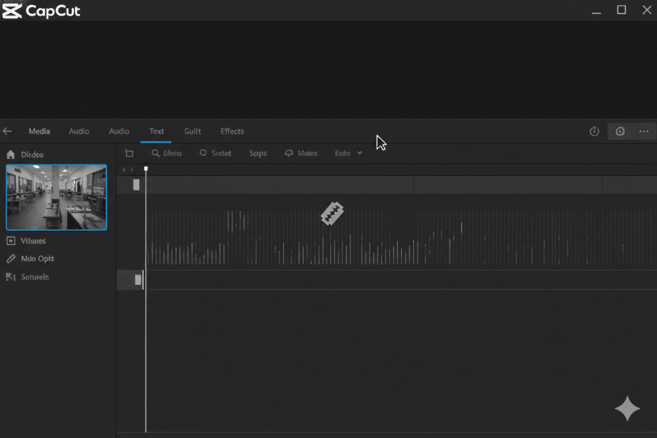Open the Effects tab
Viewport: 657px width, 438px height.
[232, 131]
